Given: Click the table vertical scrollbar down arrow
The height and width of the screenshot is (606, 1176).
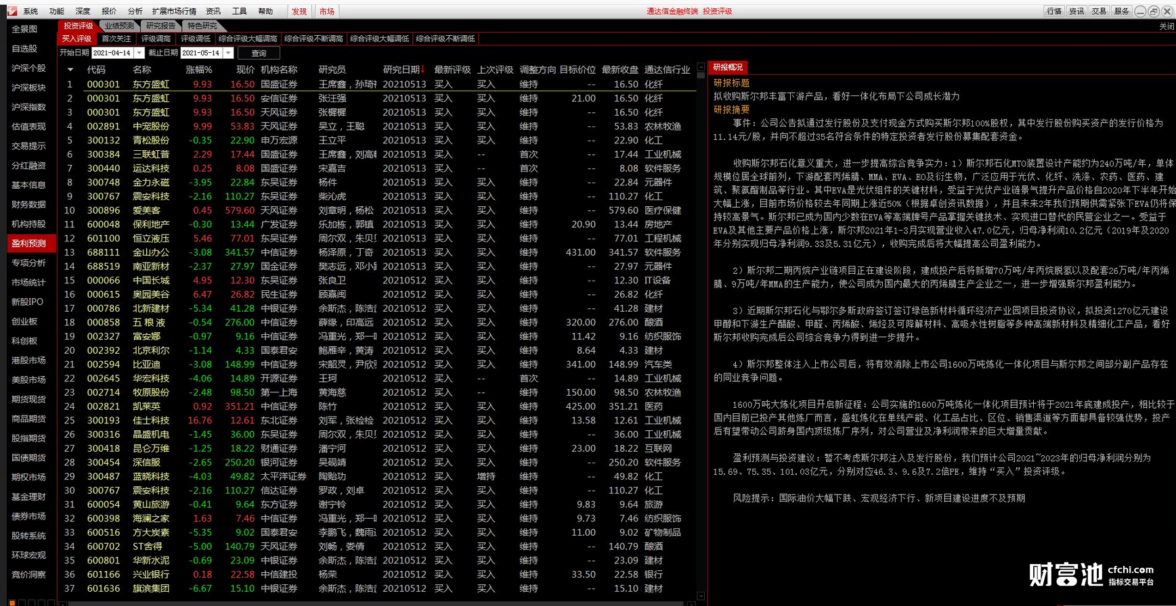Looking at the screenshot, I should click(x=701, y=597).
